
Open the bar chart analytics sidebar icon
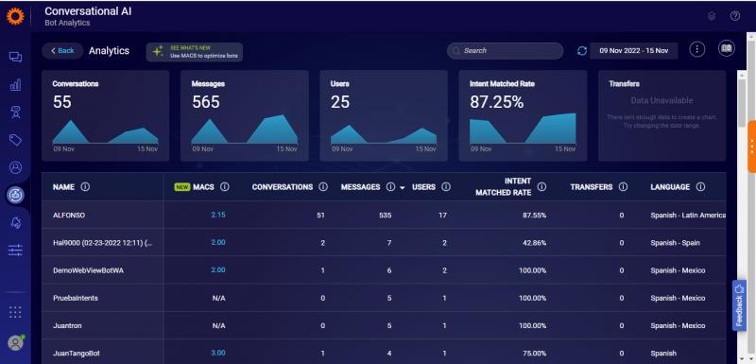15,85
